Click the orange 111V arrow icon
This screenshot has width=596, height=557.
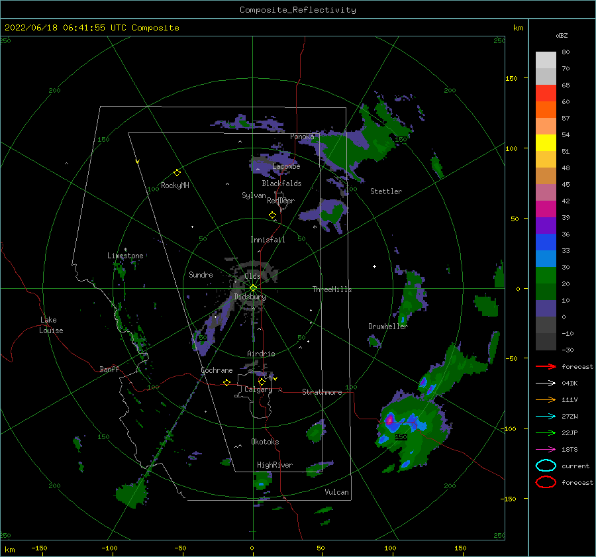point(546,399)
